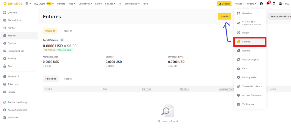This screenshot has width=291, height=137.
Task: Click the Binance logo
Action: point(13,4)
